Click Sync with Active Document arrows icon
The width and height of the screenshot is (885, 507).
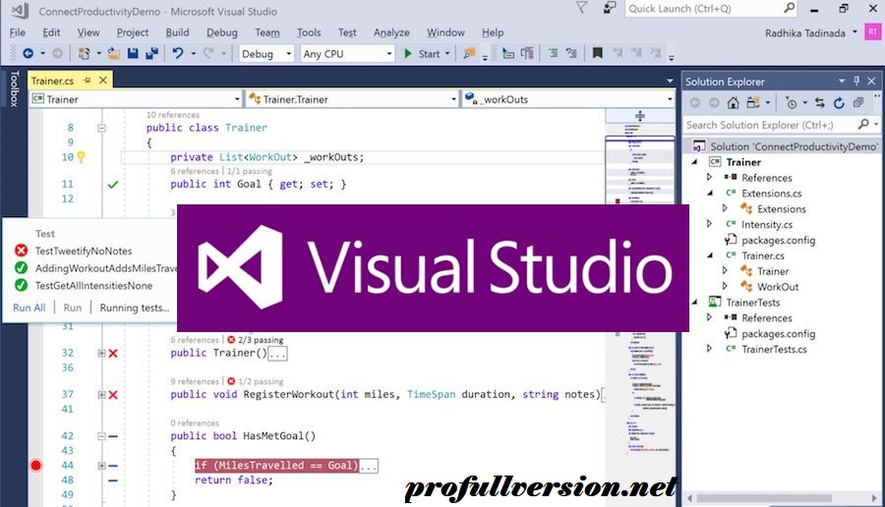click(x=819, y=102)
